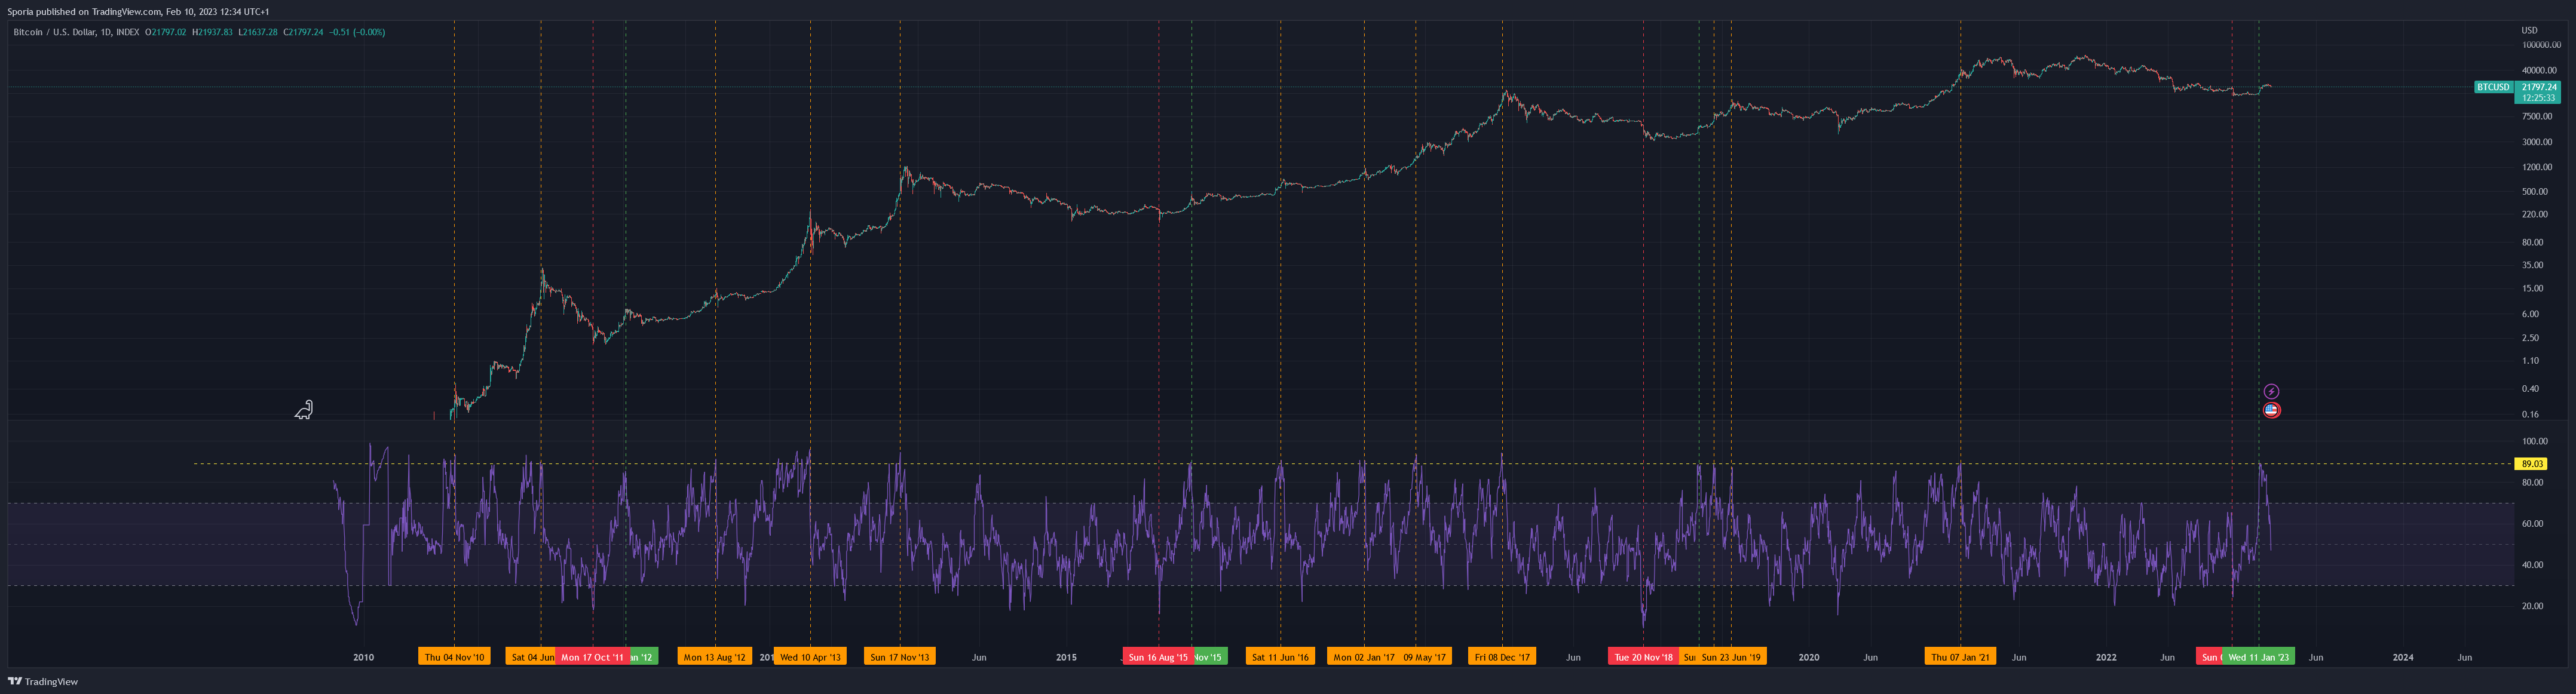Click the 20.00 indicator axis label
The image size is (2576, 694).
tap(2532, 606)
